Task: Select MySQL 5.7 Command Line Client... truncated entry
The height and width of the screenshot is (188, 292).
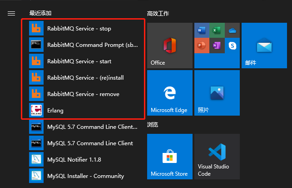Action: (x=92, y=127)
